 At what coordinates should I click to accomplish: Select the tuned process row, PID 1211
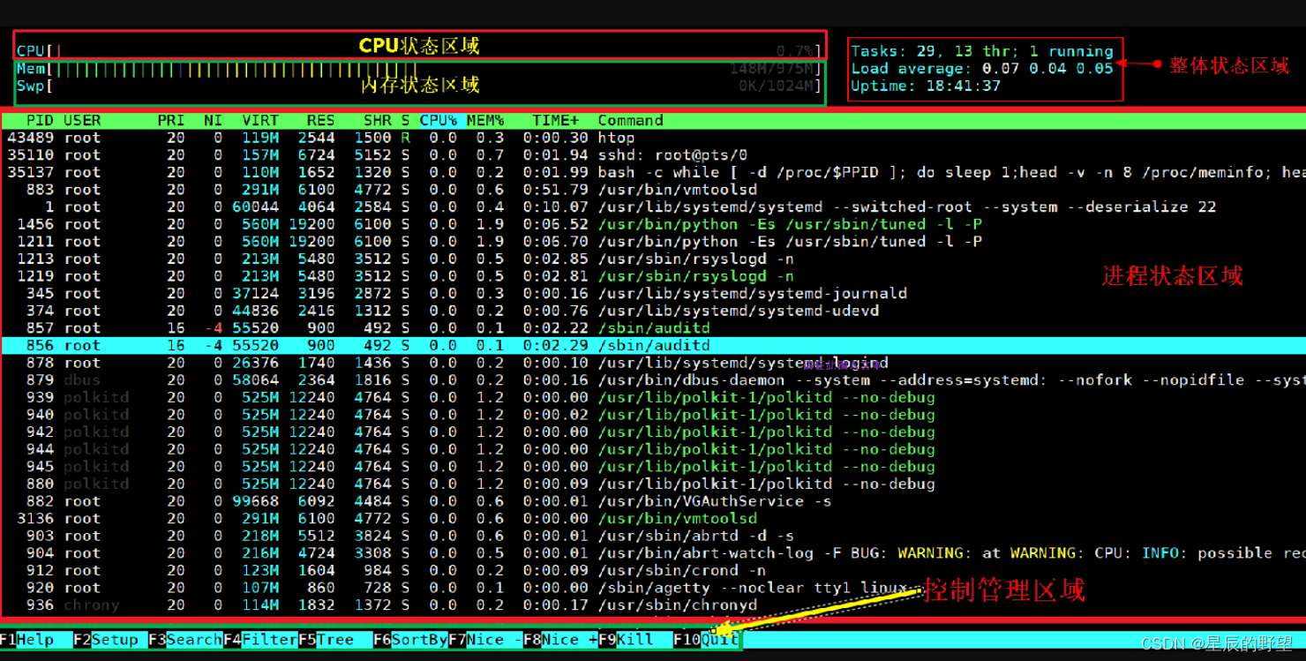[653, 242]
